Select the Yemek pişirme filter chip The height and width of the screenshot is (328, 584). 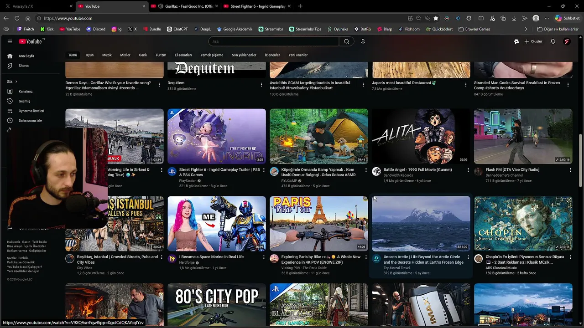[212, 55]
